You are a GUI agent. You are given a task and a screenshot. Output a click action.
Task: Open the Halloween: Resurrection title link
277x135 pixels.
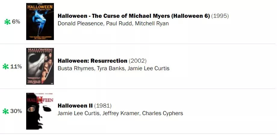click(92, 61)
